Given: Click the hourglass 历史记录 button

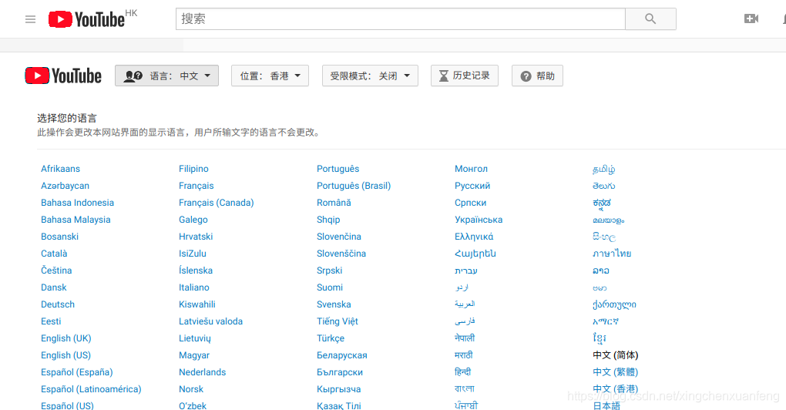Looking at the screenshot, I should 465,76.
